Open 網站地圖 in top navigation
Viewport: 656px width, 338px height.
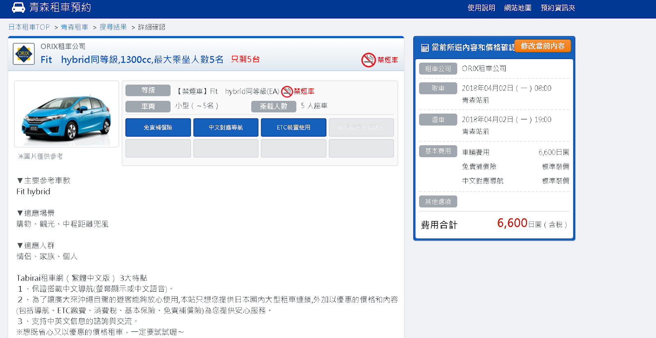point(518,8)
